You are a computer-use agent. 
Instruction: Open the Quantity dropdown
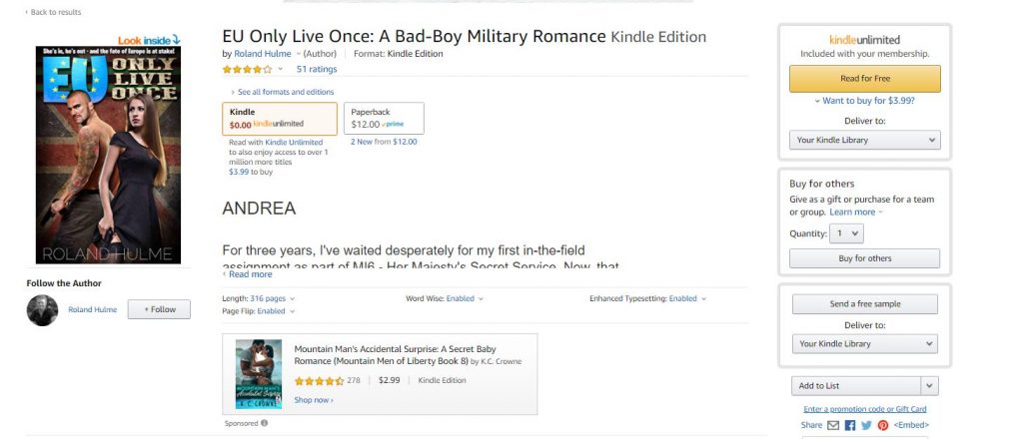coord(846,232)
